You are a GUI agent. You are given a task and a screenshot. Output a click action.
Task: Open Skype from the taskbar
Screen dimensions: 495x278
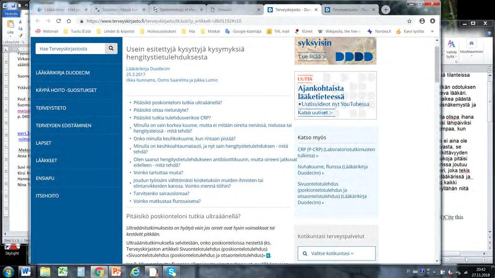pyautogui.click(x=172, y=272)
